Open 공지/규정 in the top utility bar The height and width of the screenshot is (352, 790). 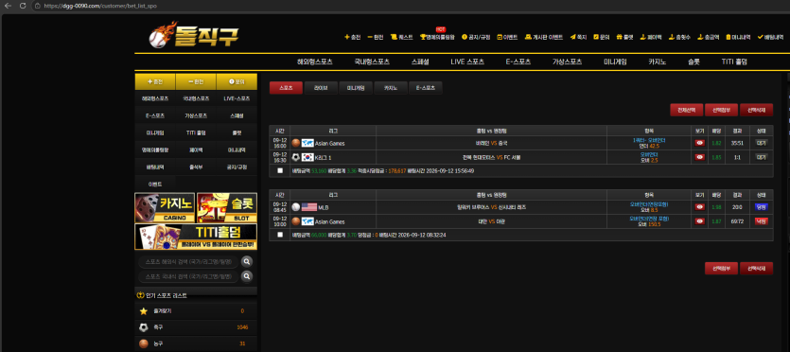(476, 37)
